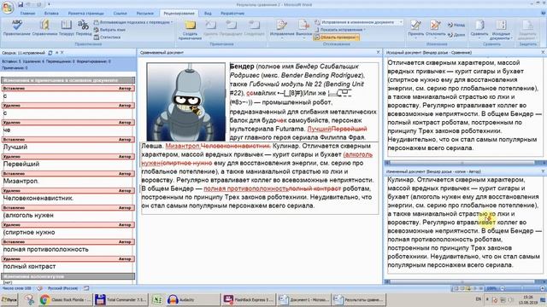The image size is (547, 307).
Task: Open Статистика word count
Action: (x=107, y=38)
